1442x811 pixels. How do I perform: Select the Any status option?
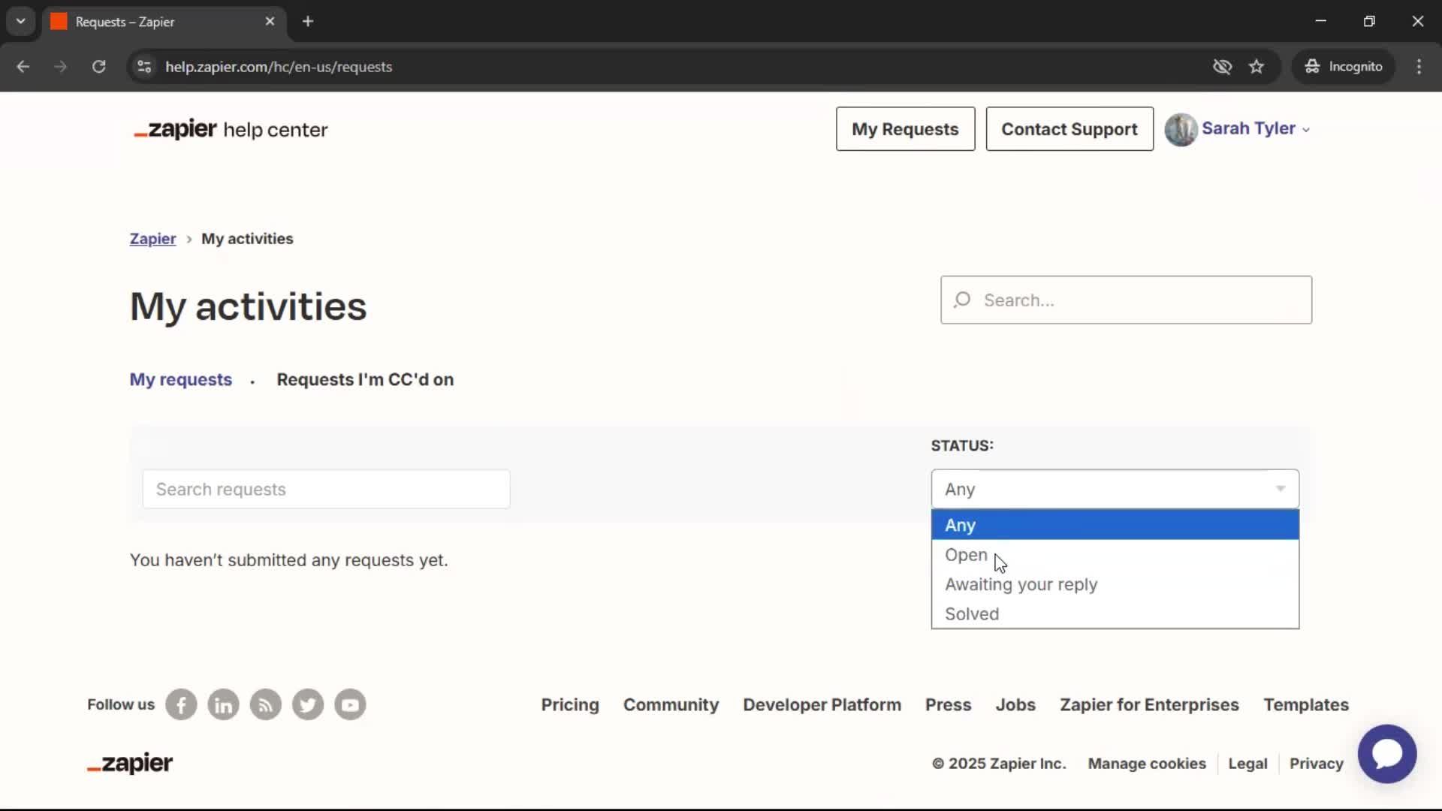click(x=1115, y=525)
